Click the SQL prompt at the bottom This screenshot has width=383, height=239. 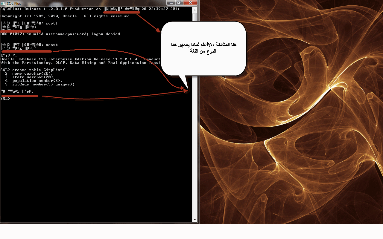[4, 98]
